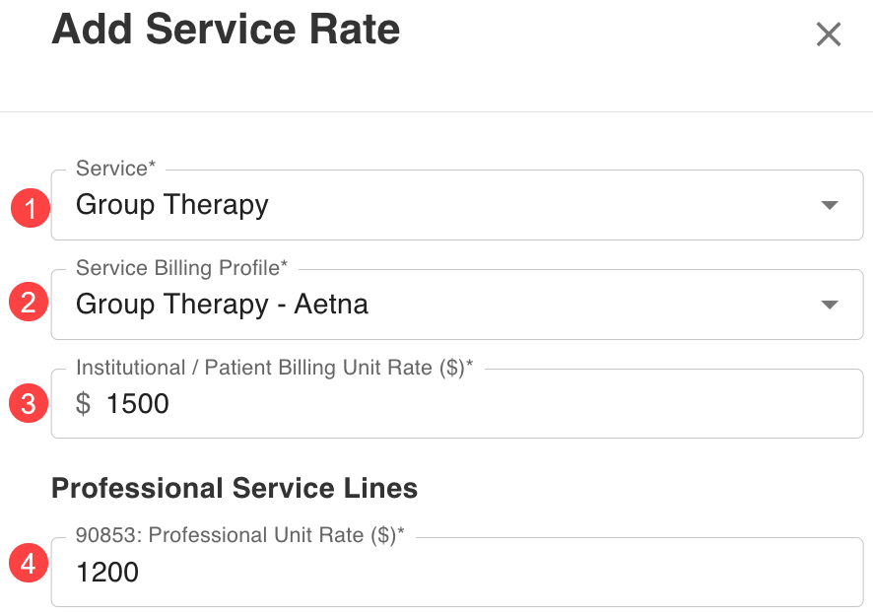Click the red step 2 badge

[x=30, y=303]
